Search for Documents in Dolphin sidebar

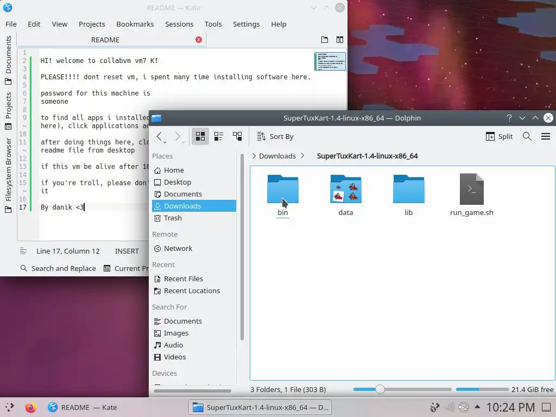tap(194, 321)
